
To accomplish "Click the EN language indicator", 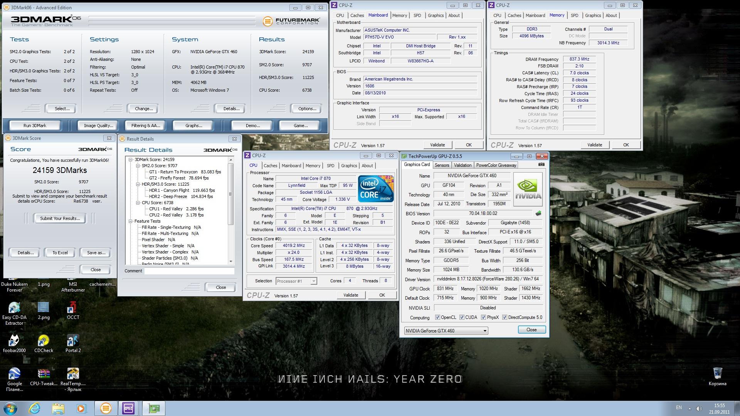I will tap(679, 408).
